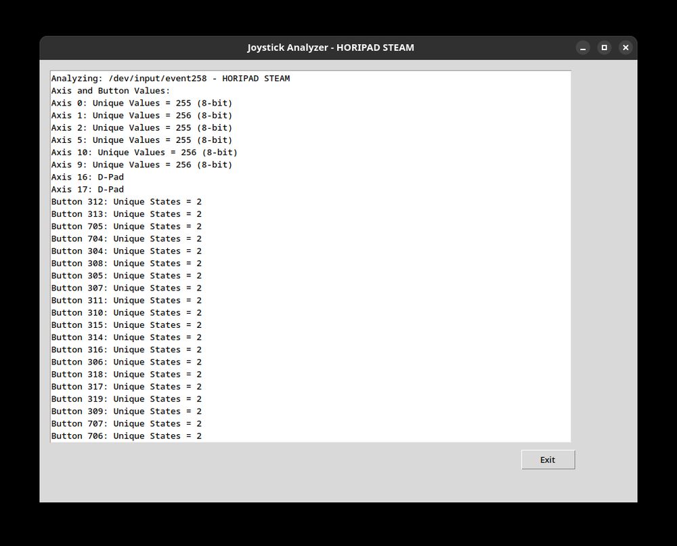
Task: Click the 'Button 318: Unique States' line
Action: [127, 374]
